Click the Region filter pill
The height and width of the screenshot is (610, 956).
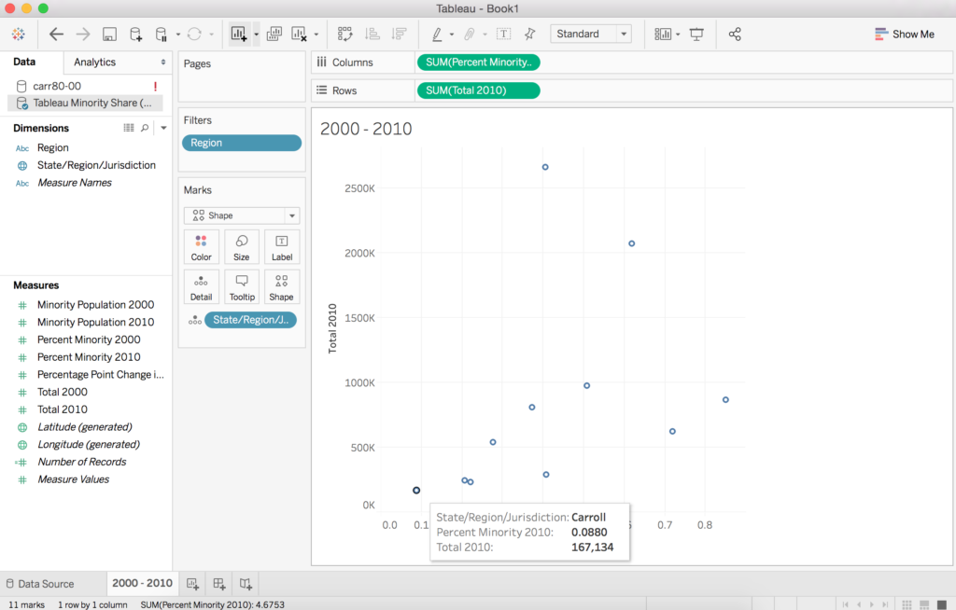(x=242, y=143)
